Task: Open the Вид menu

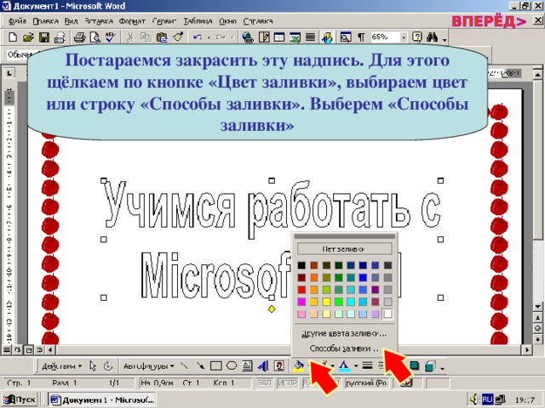Action: pyautogui.click(x=71, y=21)
